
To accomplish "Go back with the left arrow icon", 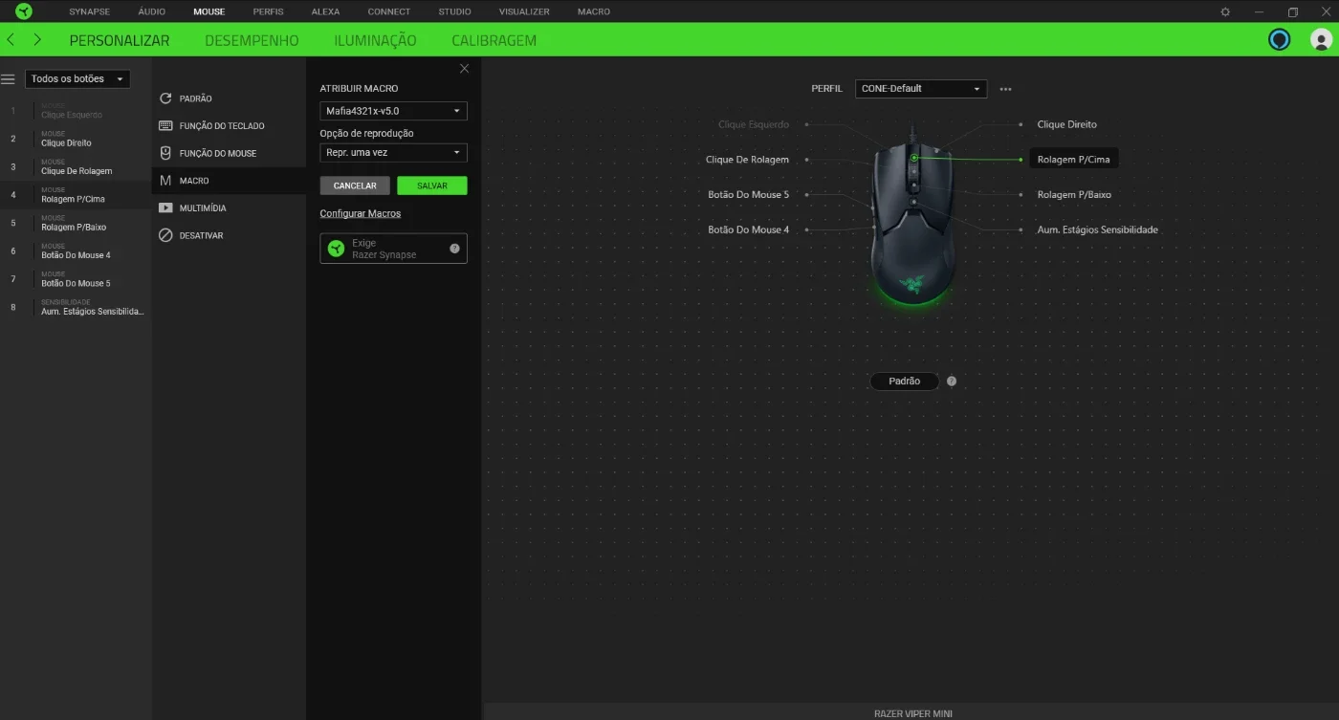I will 11,40.
